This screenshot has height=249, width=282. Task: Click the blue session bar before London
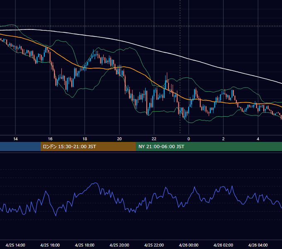point(20,146)
